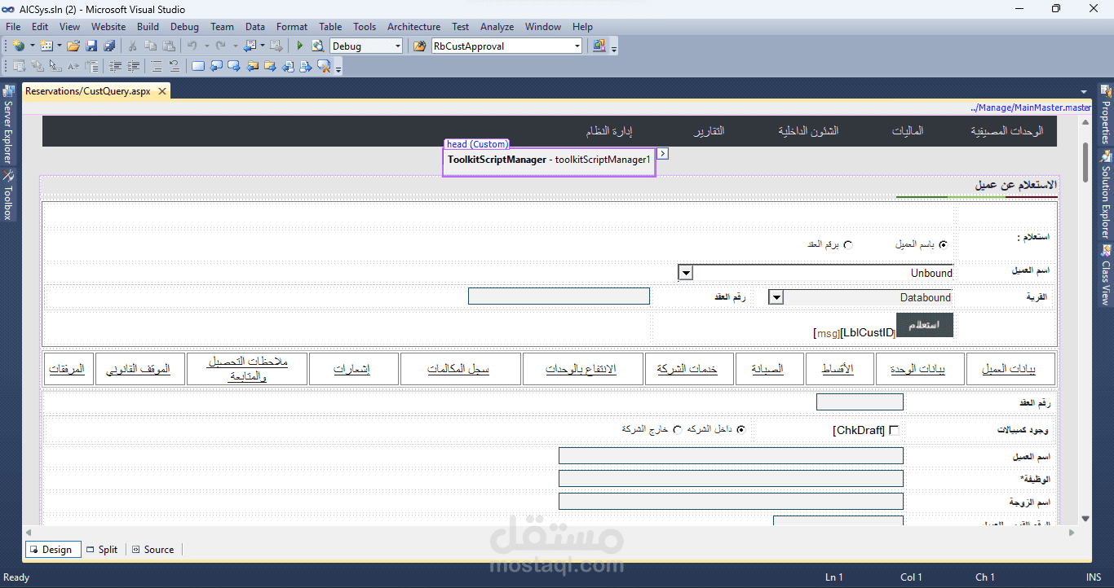Open the Architecture menu
The image size is (1114, 588).
coord(413,27)
